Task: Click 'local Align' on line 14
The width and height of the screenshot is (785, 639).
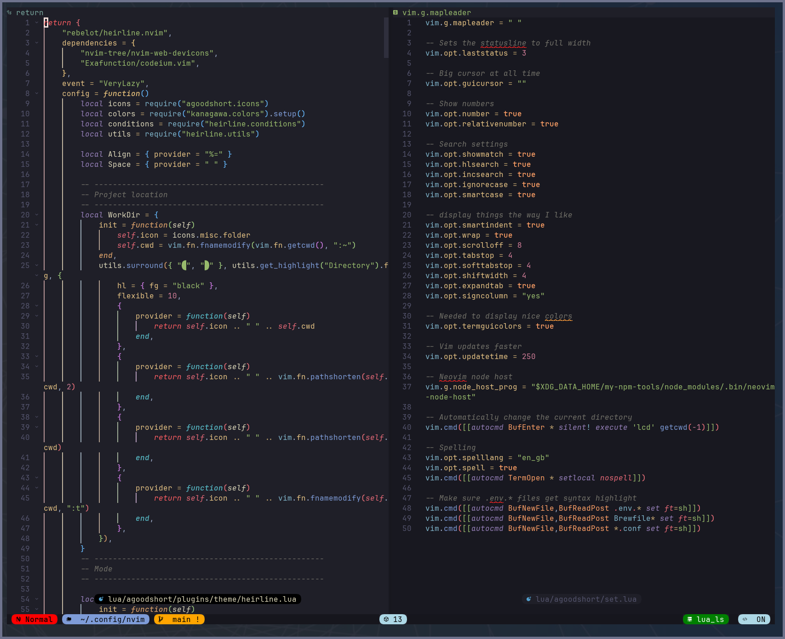Action: [106, 154]
